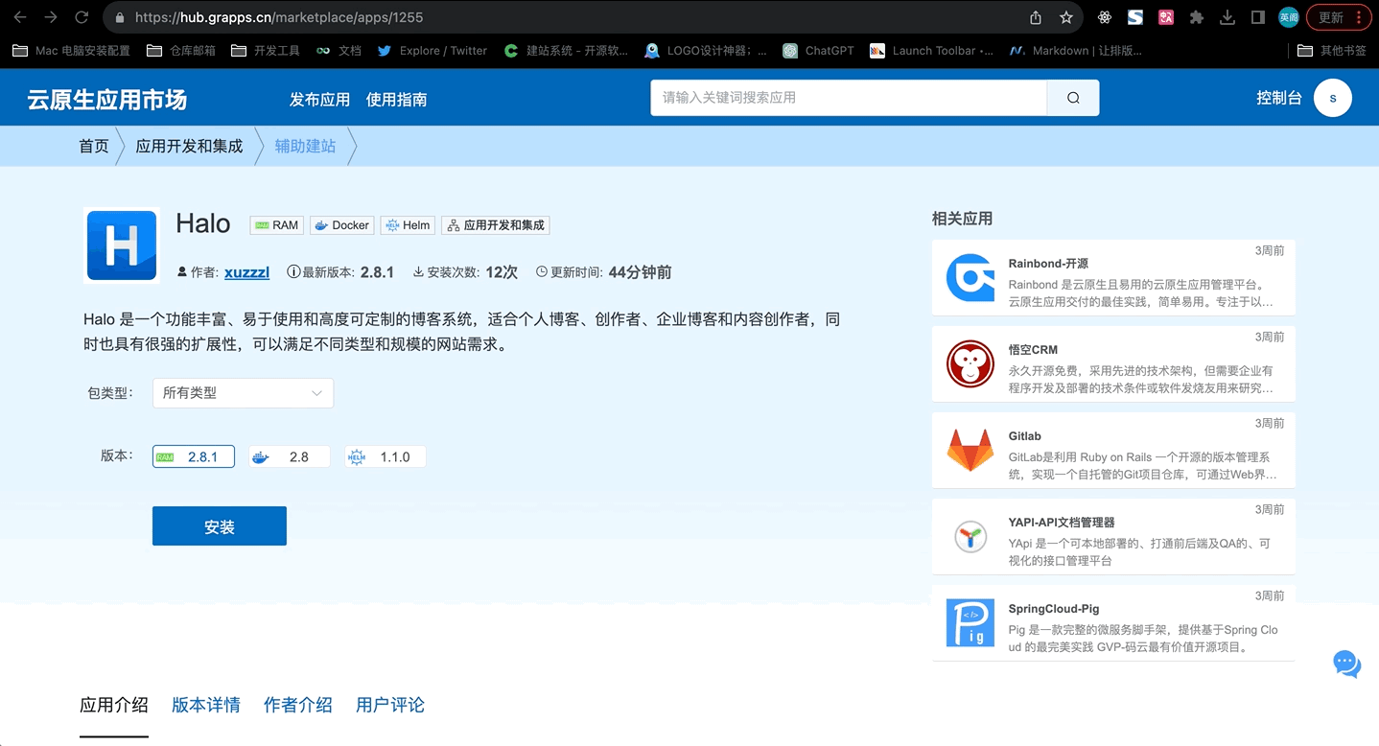Click the share icon in address bar
The width and height of the screenshot is (1379, 746).
point(1036,17)
